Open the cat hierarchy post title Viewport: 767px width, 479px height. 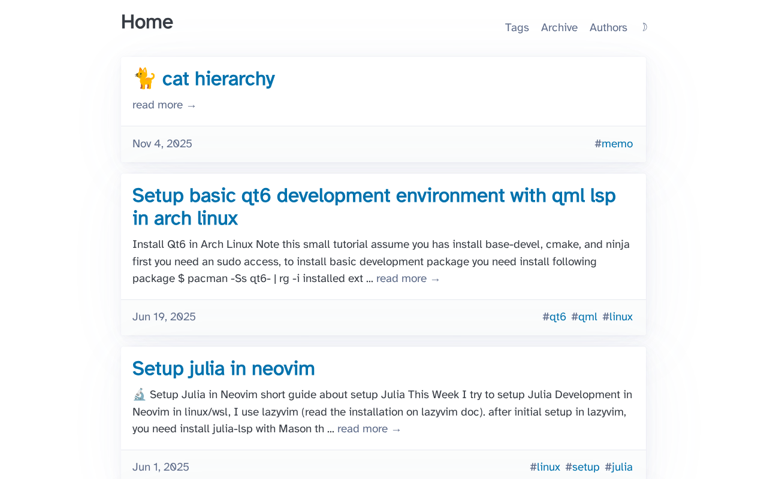(x=218, y=79)
